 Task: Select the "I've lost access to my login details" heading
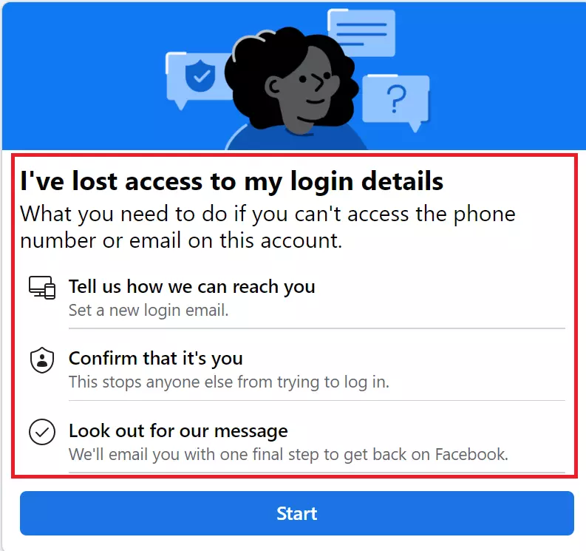[231, 181]
